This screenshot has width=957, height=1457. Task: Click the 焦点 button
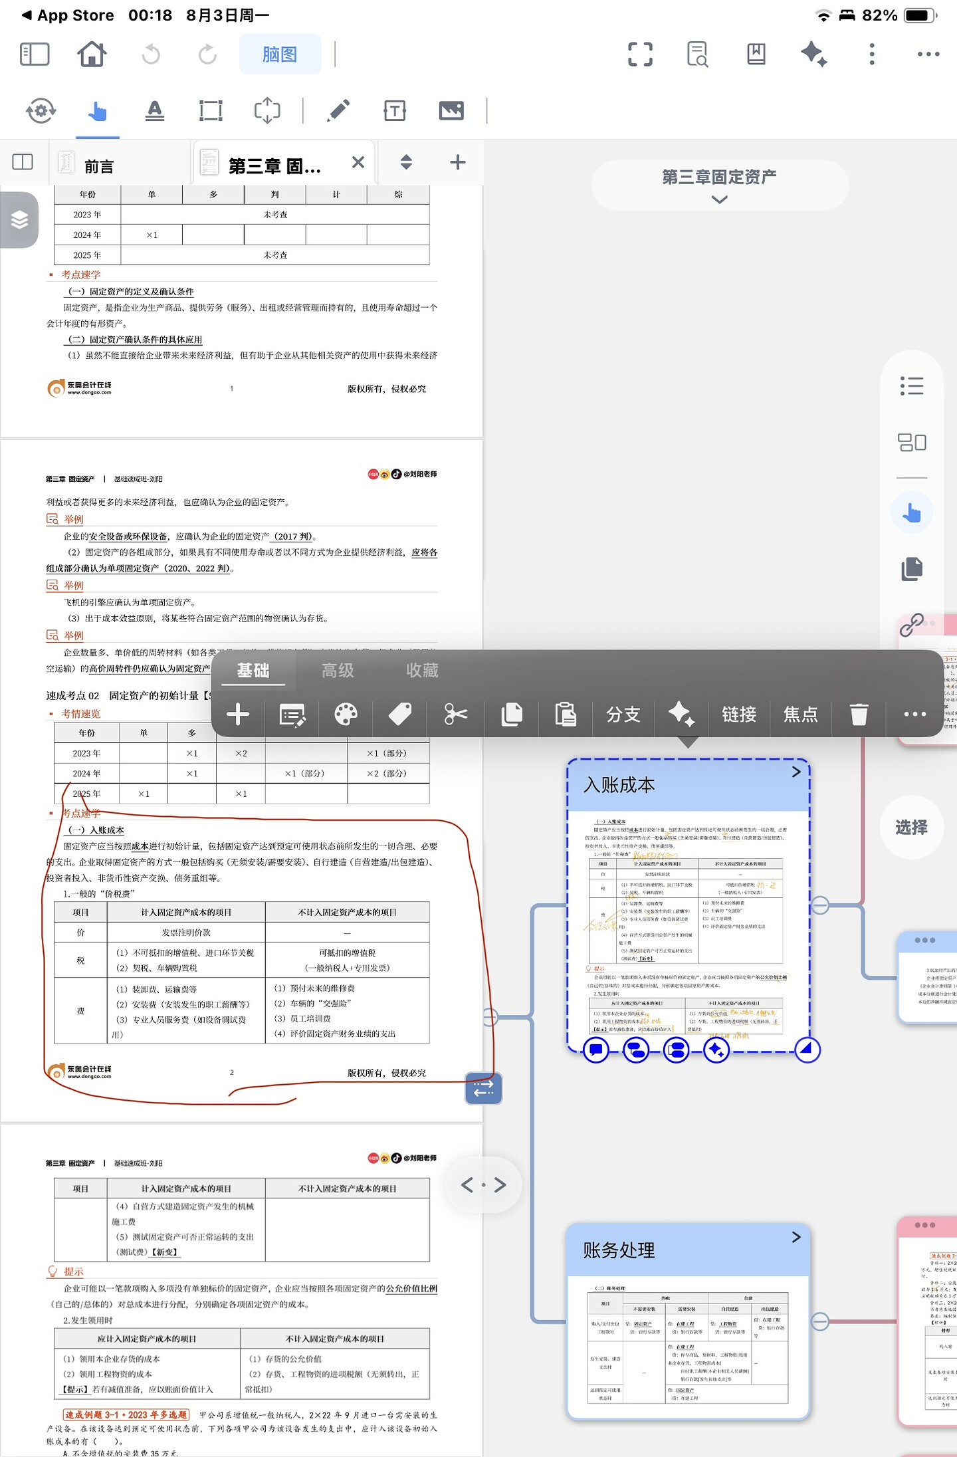[x=801, y=715]
